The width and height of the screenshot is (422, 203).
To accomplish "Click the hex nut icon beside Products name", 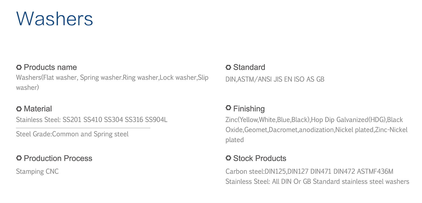I will click(19, 67).
